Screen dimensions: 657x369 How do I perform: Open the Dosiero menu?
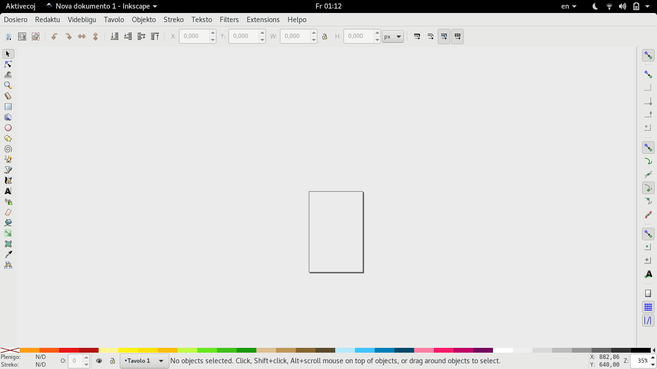(15, 20)
